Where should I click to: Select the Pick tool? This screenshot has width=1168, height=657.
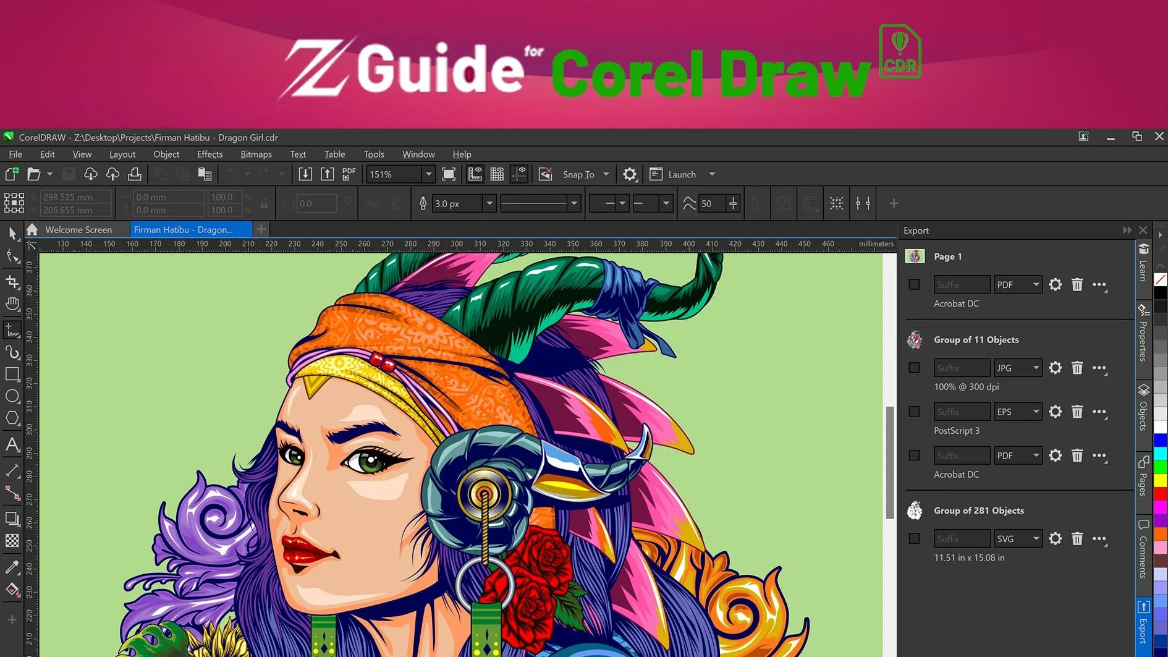[12, 234]
